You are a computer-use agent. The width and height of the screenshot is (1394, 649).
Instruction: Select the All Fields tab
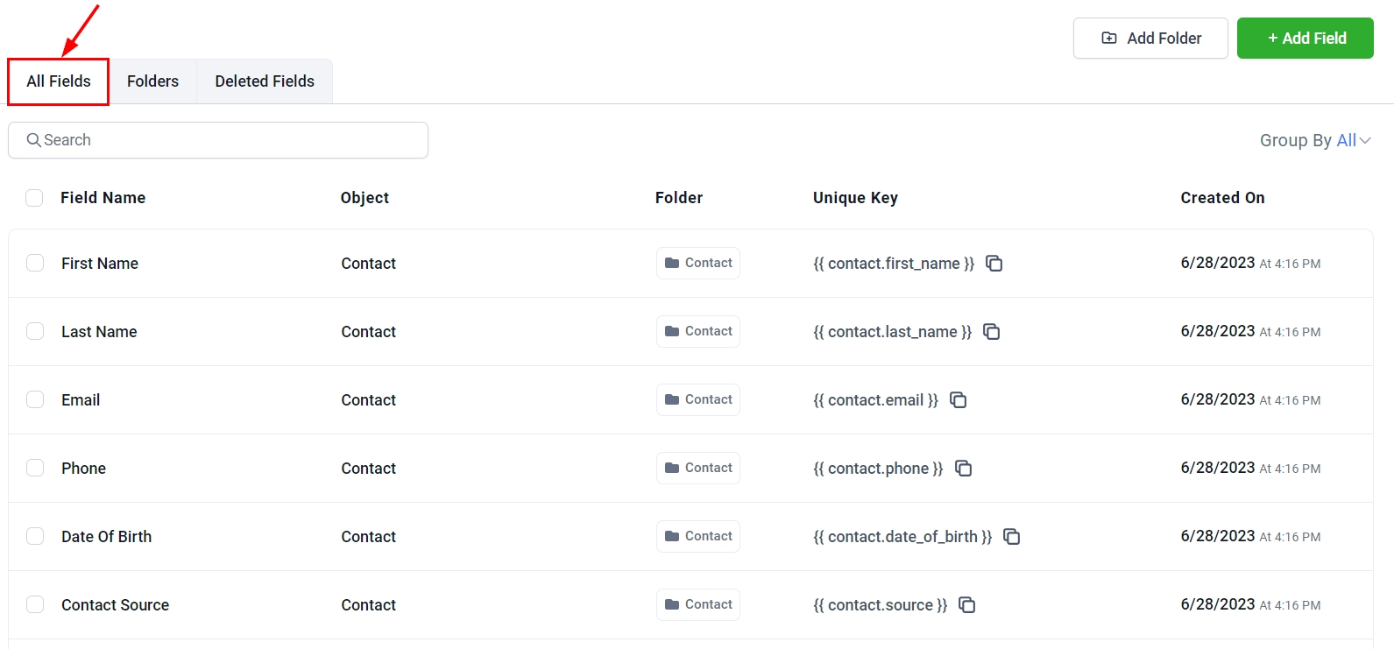(x=59, y=81)
